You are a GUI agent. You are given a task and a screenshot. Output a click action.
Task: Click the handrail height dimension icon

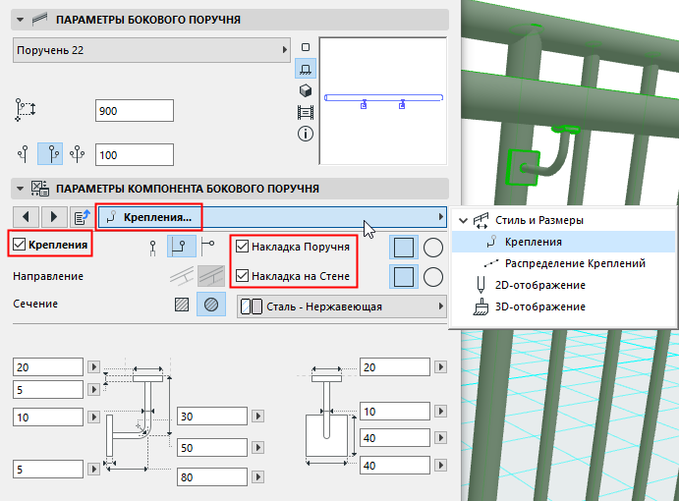[26, 110]
